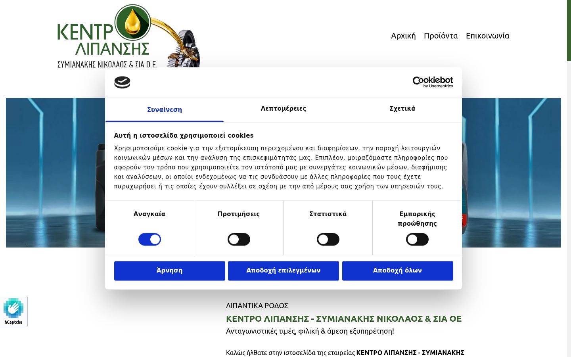Click the cookie dialog oval logo icon
This screenshot has height=357, width=571.
click(x=122, y=82)
